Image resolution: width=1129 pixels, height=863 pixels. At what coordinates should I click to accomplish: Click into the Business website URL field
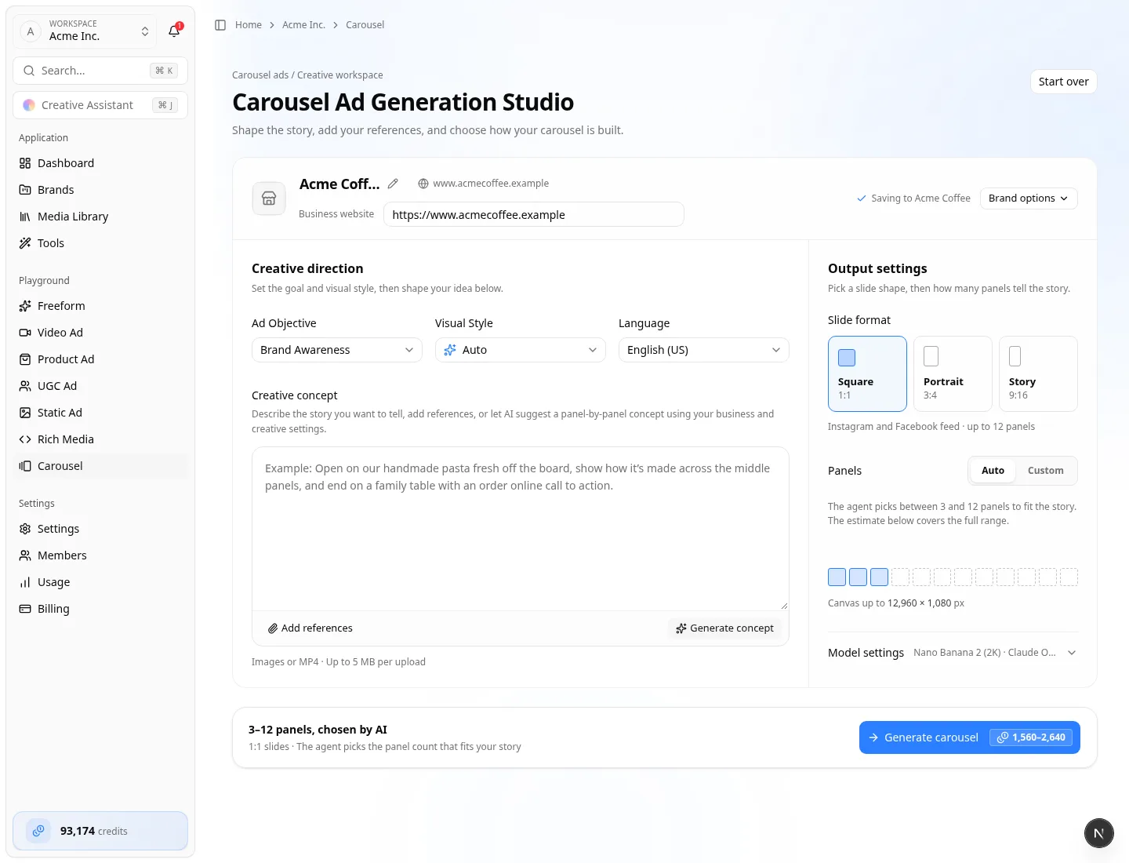pos(534,215)
